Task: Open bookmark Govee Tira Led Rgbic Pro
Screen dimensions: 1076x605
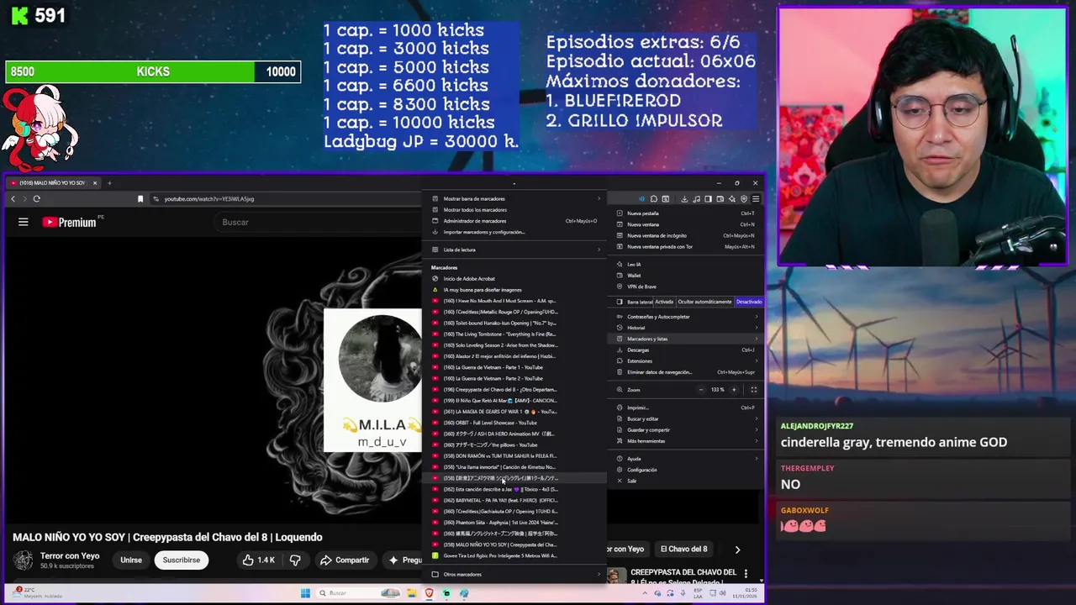Action: click(515, 556)
